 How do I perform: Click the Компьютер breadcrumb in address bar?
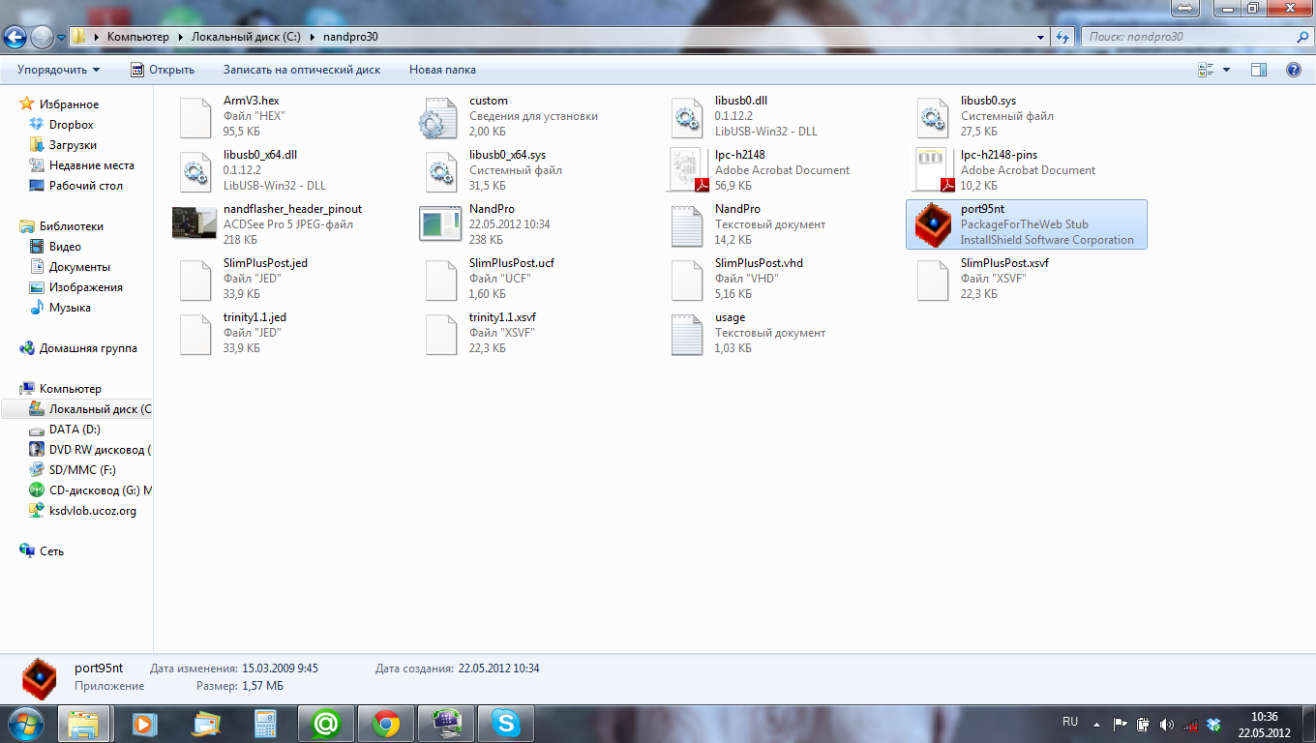(x=137, y=37)
